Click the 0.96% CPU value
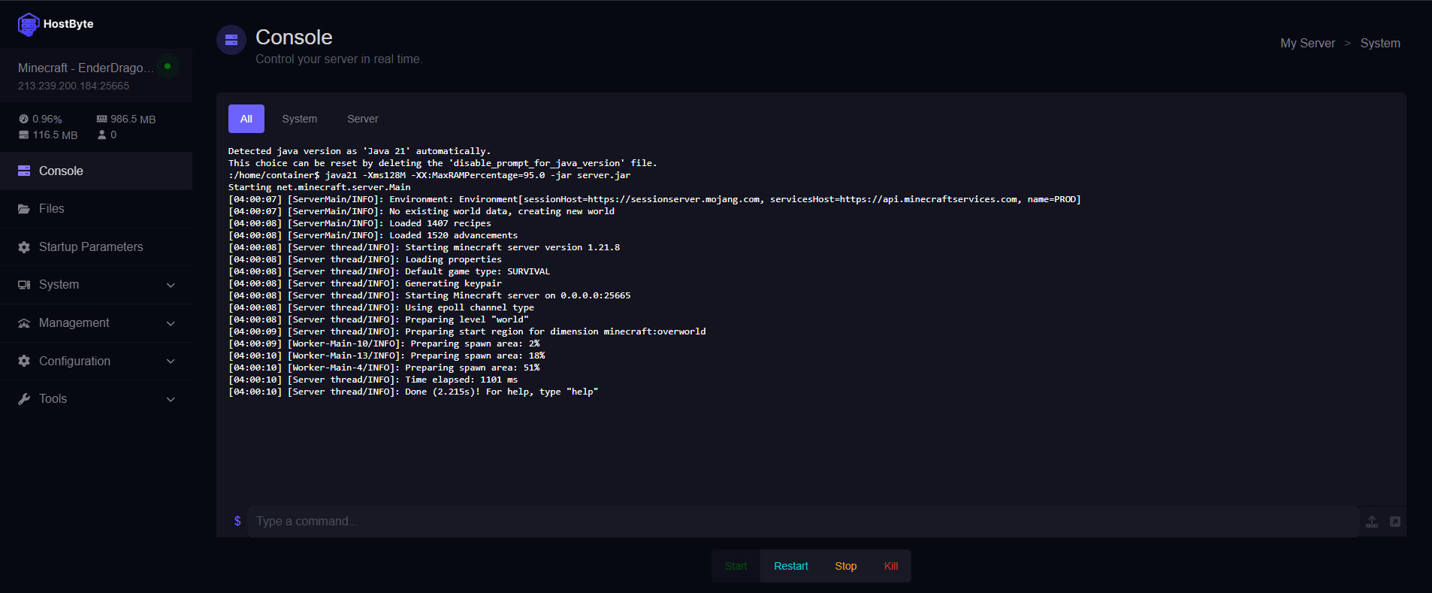Screen dimensions: 1432x593 (47, 119)
